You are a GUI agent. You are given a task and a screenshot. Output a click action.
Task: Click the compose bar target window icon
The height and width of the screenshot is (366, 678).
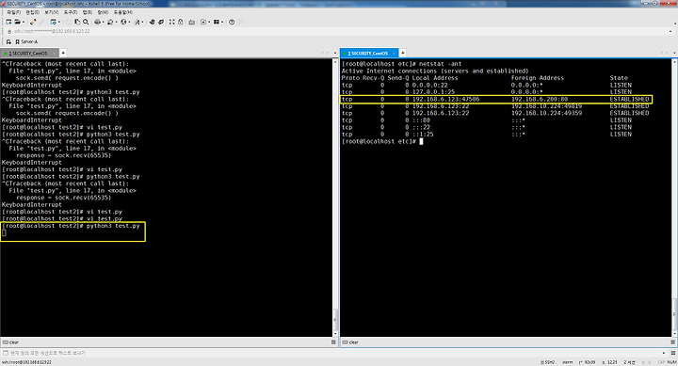[6, 353]
